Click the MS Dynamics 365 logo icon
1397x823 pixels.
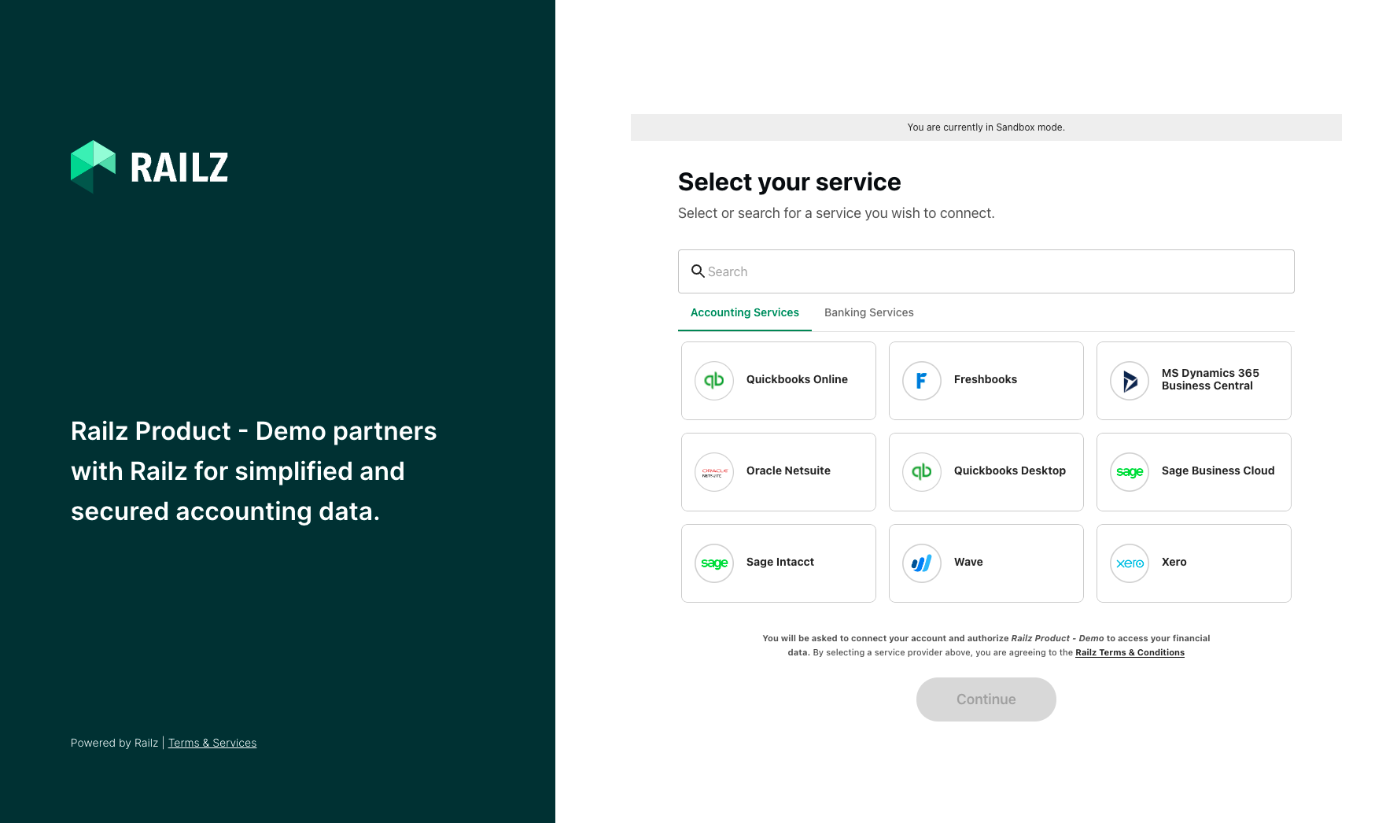tap(1130, 381)
